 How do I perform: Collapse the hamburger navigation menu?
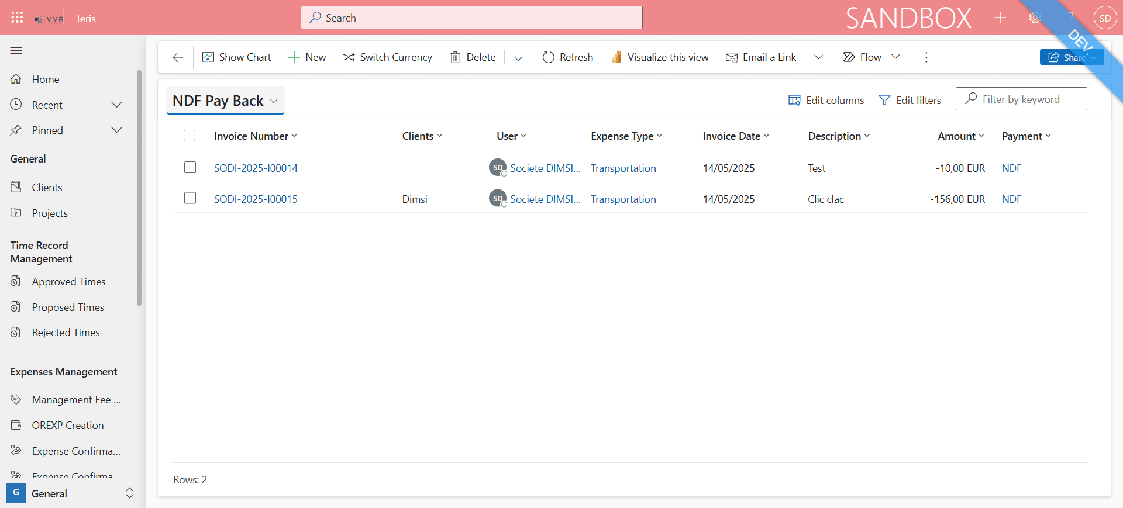click(x=16, y=51)
